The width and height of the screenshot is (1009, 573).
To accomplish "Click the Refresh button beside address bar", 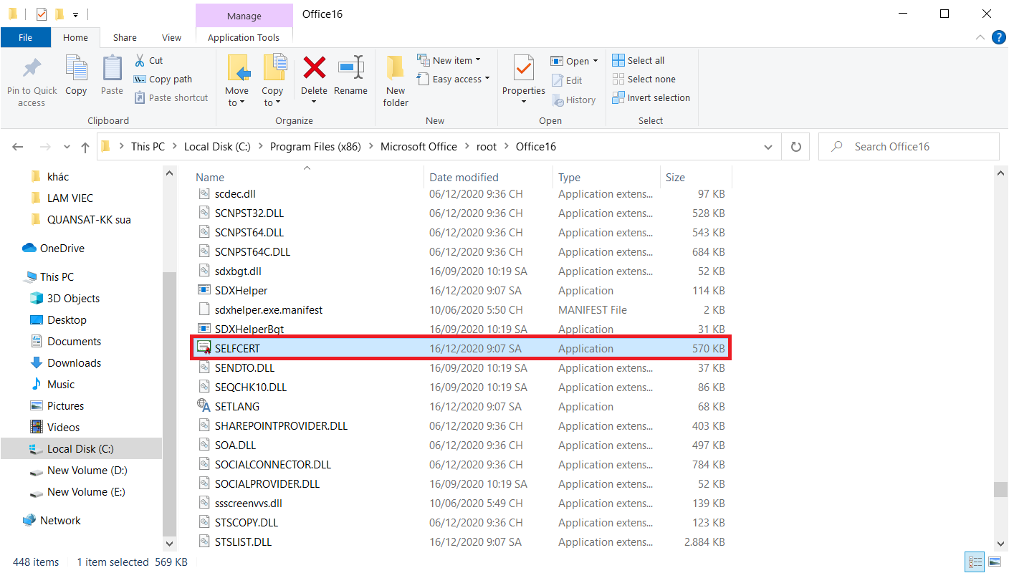I will (795, 147).
